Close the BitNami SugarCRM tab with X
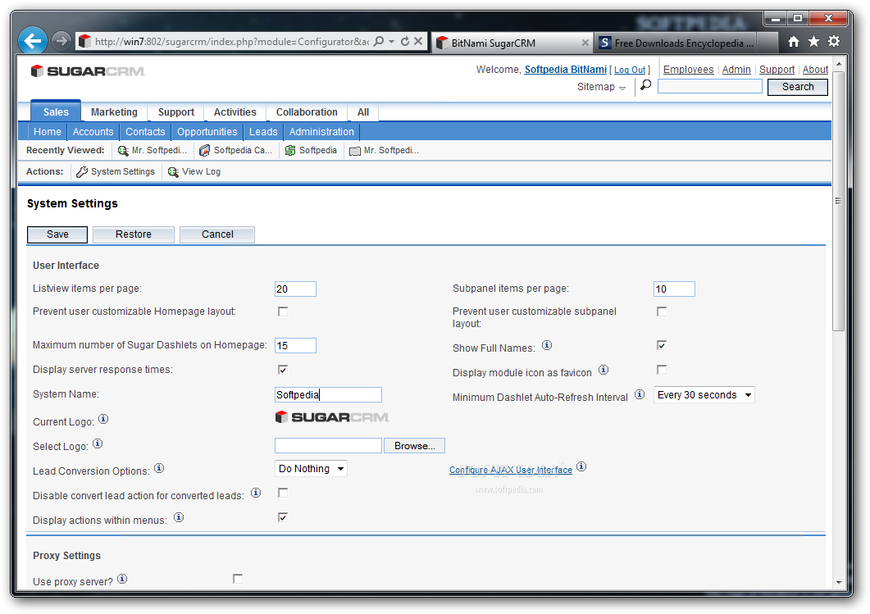This screenshot has height=614, width=870. pos(585,43)
